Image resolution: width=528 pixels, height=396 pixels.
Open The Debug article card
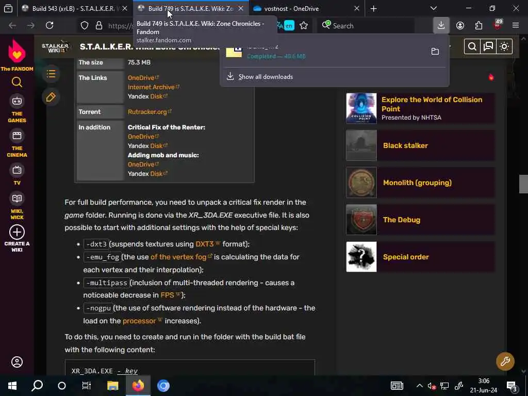(x=420, y=220)
